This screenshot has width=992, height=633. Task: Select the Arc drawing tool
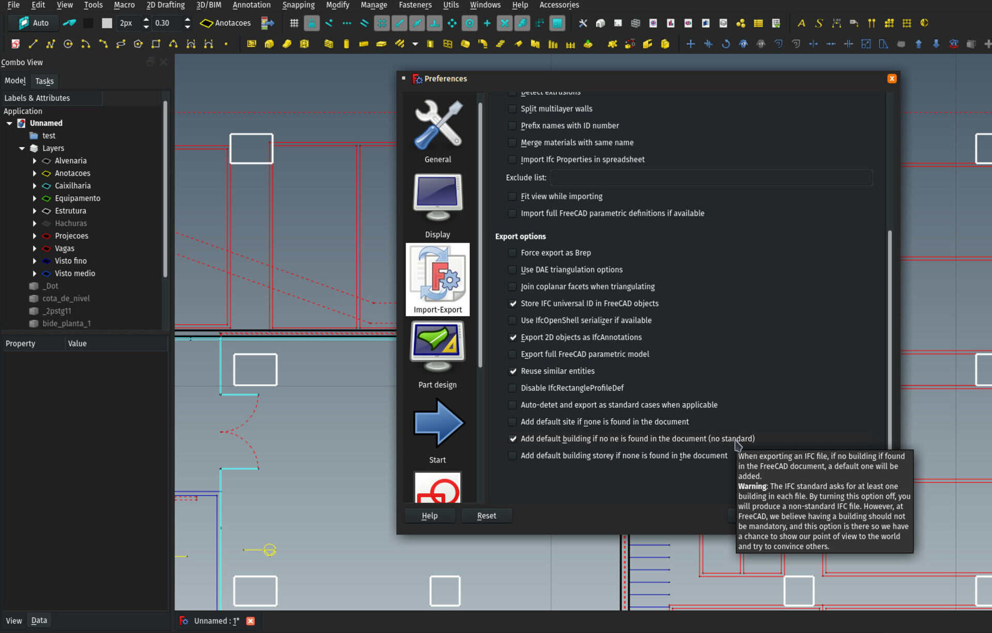[x=86, y=44]
